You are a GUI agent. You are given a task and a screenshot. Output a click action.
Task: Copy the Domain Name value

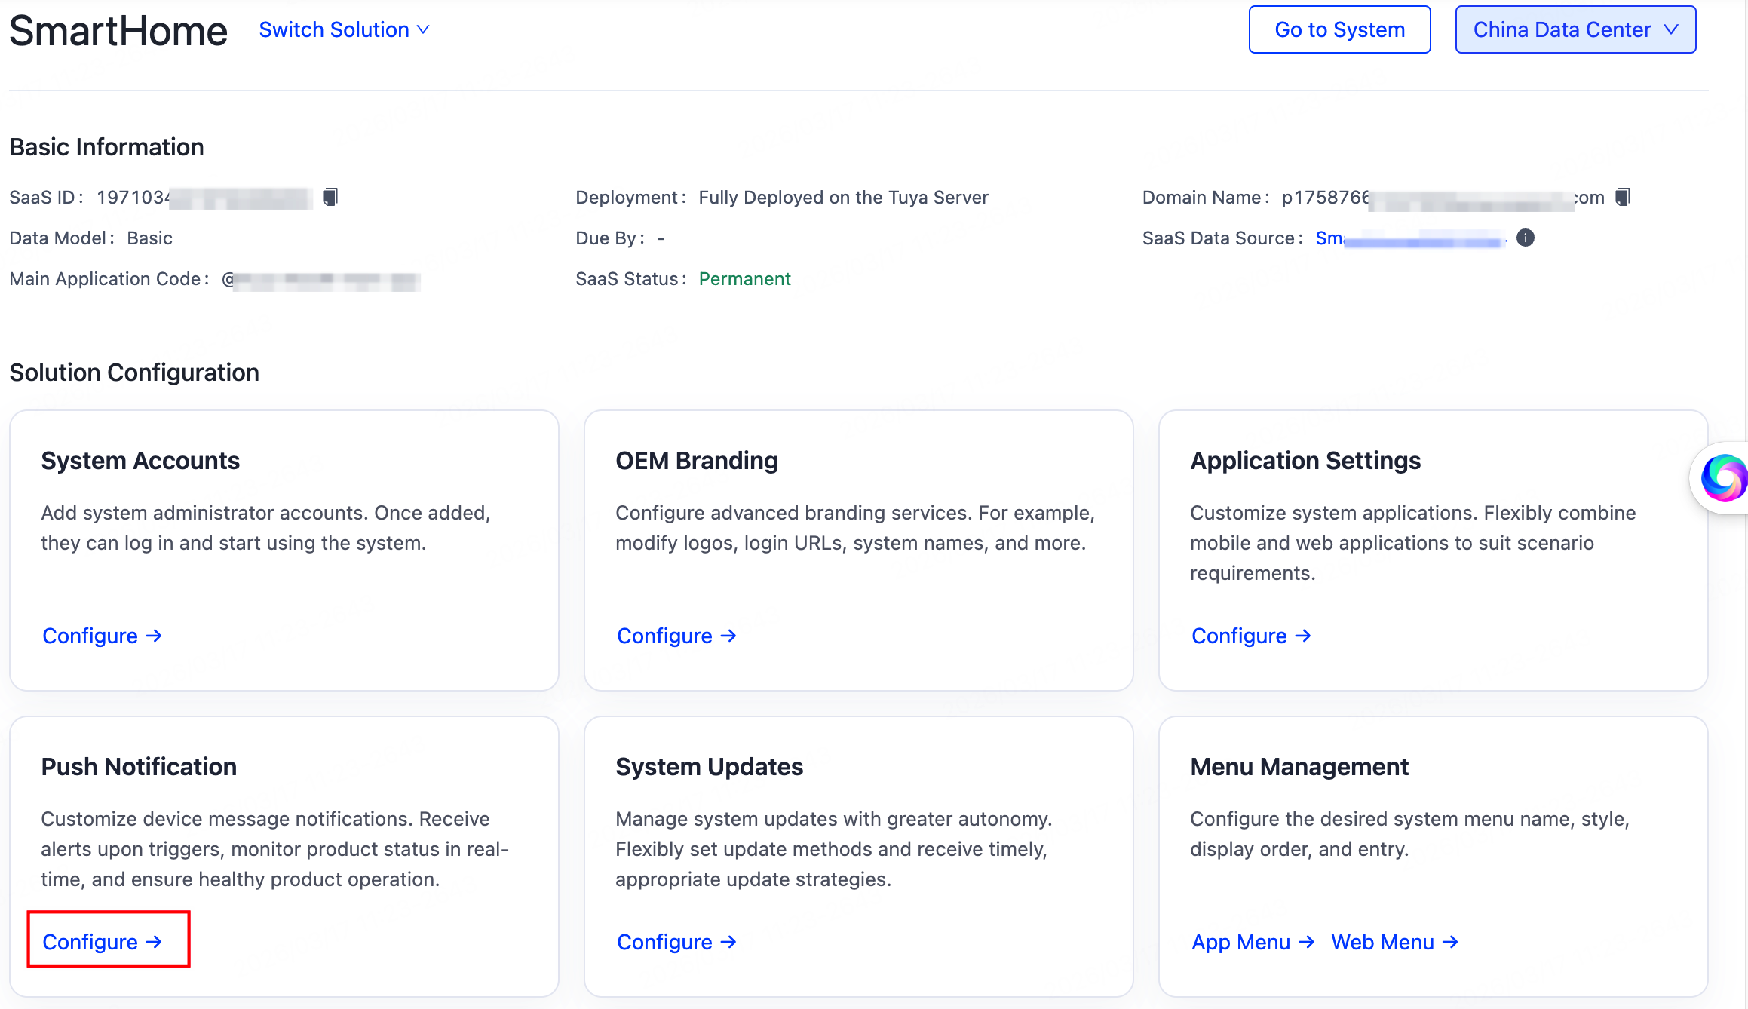pos(1622,197)
